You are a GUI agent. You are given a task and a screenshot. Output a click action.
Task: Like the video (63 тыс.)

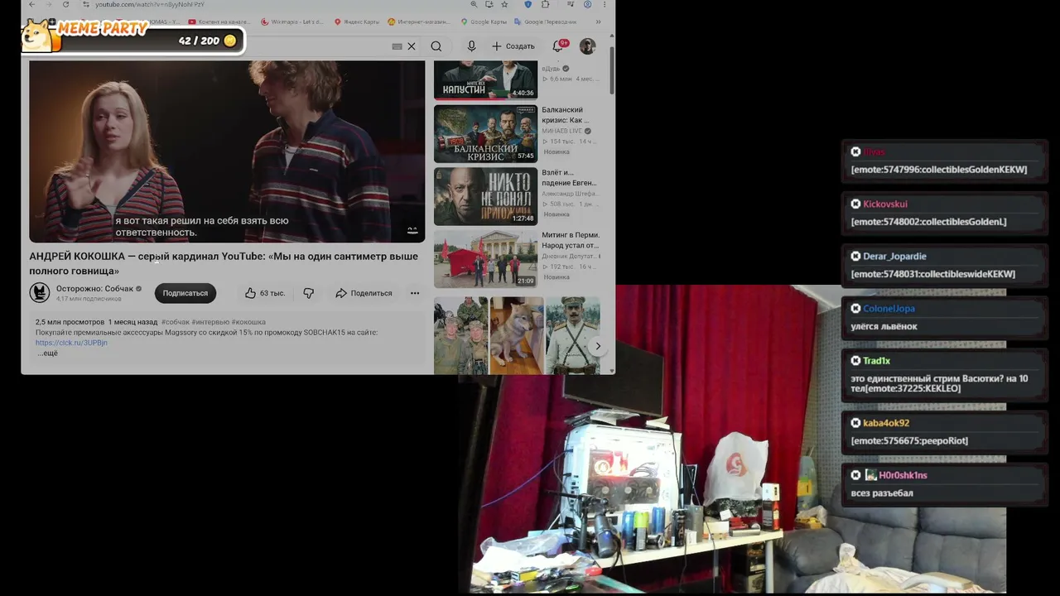click(x=265, y=293)
